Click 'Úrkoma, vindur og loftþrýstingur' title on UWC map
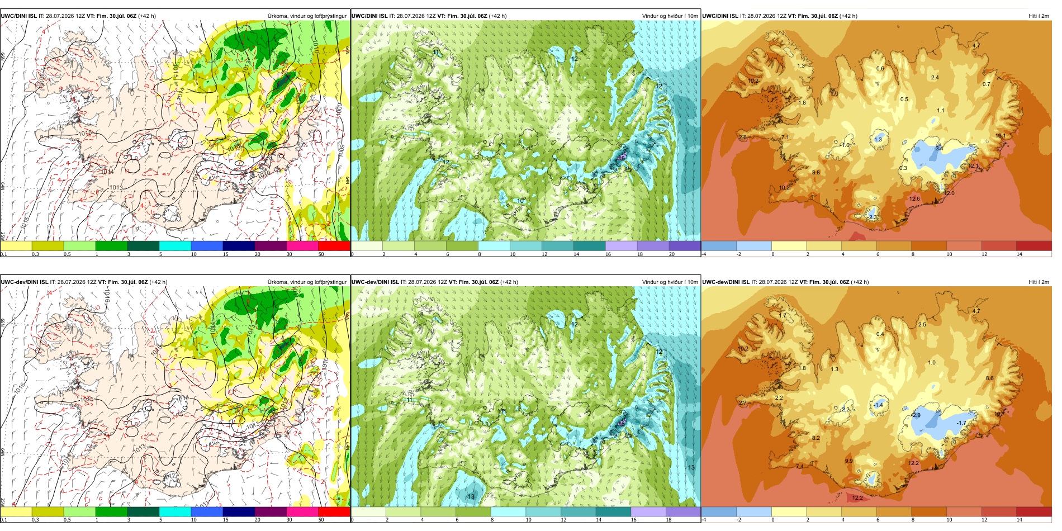Image resolution: width=1062 pixels, height=531 pixels. [307, 16]
